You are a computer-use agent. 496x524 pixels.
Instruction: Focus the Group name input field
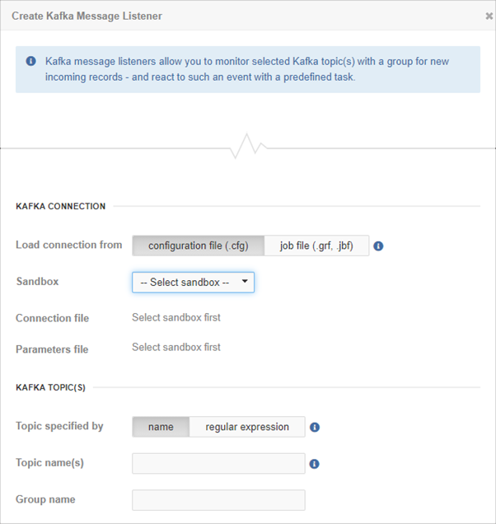click(218, 500)
